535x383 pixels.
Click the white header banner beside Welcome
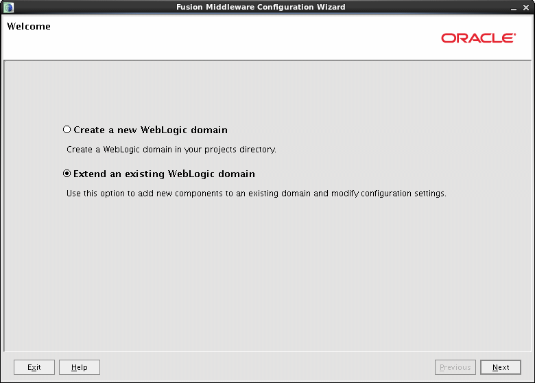(x=240, y=38)
